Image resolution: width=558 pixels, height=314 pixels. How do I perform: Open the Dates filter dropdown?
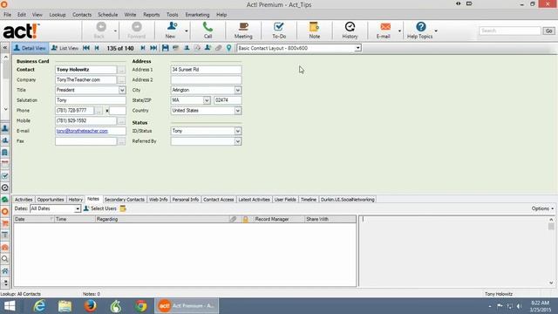click(78, 208)
